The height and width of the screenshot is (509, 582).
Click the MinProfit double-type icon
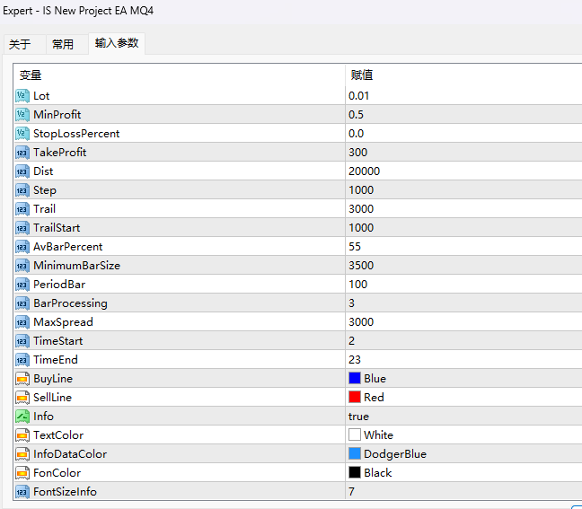click(22, 115)
